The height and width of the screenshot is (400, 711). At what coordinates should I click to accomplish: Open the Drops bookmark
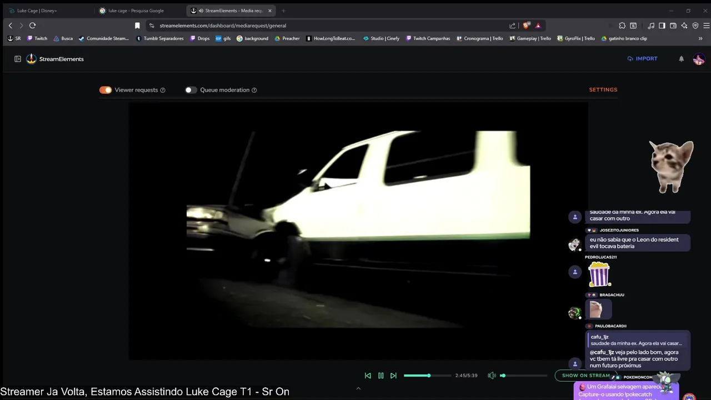pos(200,39)
